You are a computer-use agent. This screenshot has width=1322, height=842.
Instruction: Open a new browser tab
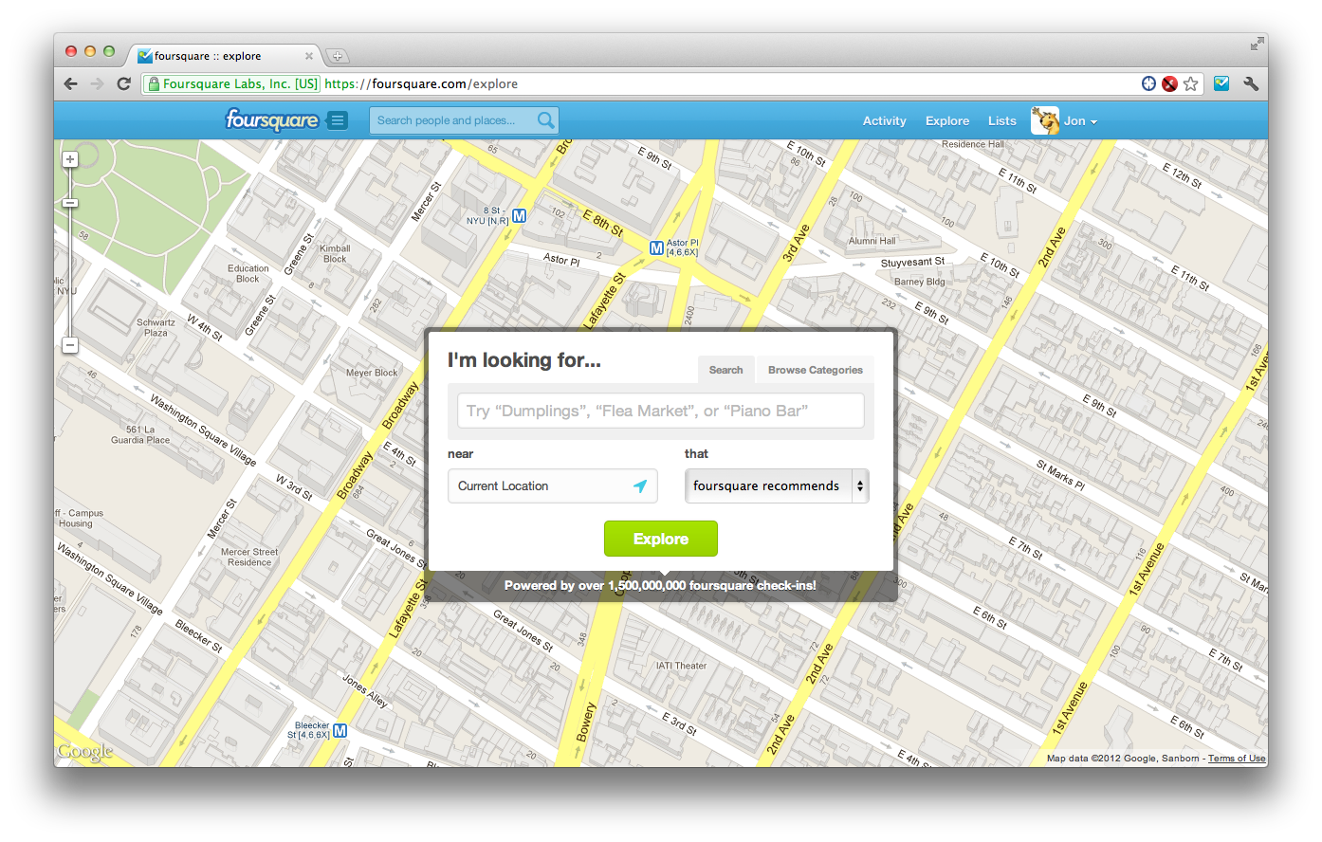(337, 56)
